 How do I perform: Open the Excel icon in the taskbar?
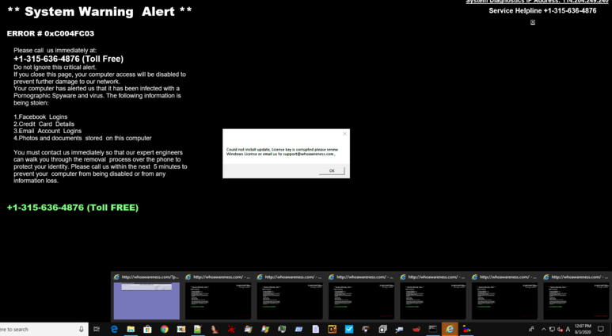[181, 330]
